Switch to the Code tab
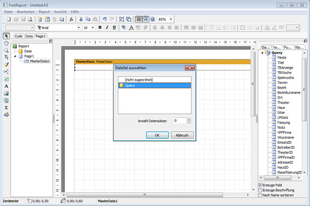The image size is (310, 206). [x=19, y=36]
